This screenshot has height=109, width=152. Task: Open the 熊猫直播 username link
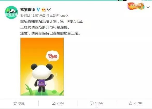(28, 10)
